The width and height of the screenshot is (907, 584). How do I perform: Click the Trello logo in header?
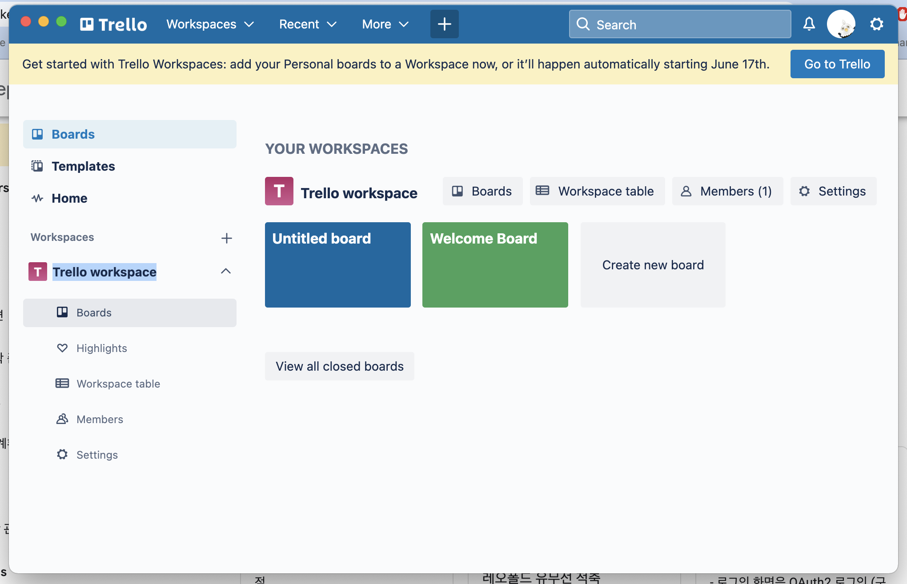pyautogui.click(x=114, y=24)
